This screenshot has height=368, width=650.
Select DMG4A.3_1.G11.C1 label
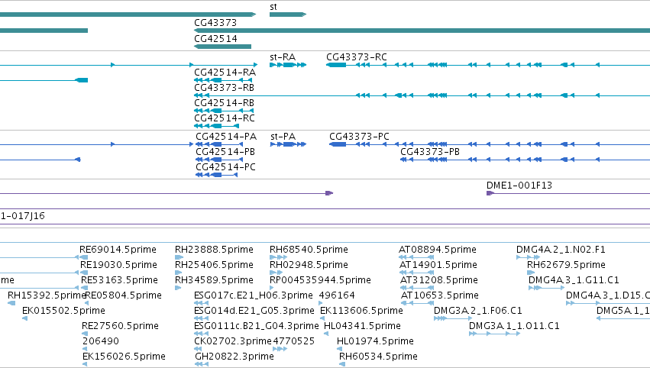[574, 280]
